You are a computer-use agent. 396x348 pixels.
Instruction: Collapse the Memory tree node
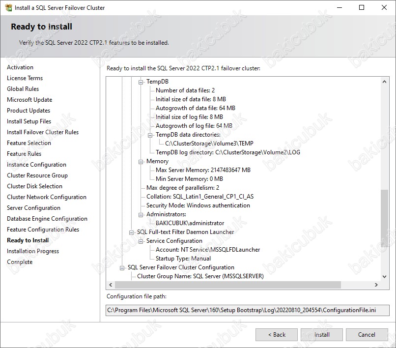pyautogui.click(x=141, y=162)
